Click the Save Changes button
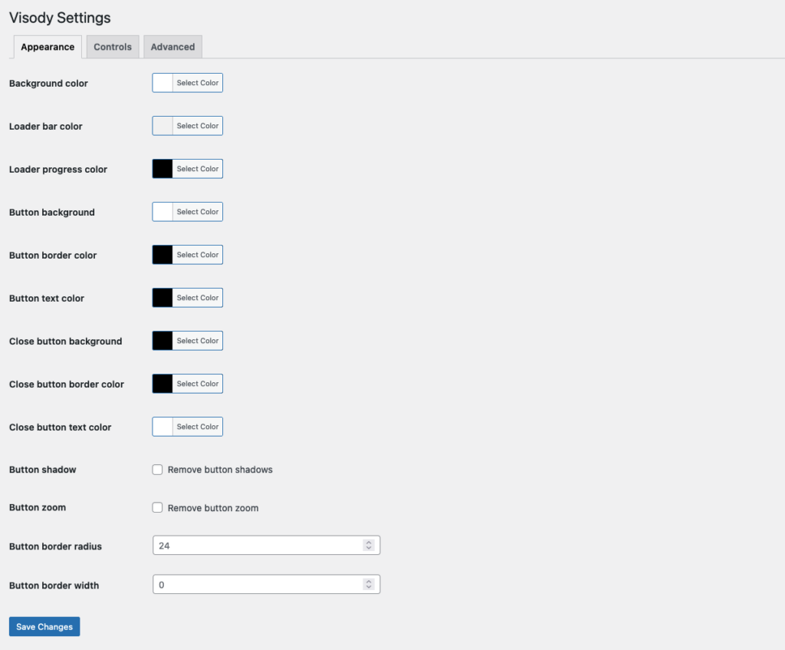This screenshot has height=650, width=785. coord(44,627)
